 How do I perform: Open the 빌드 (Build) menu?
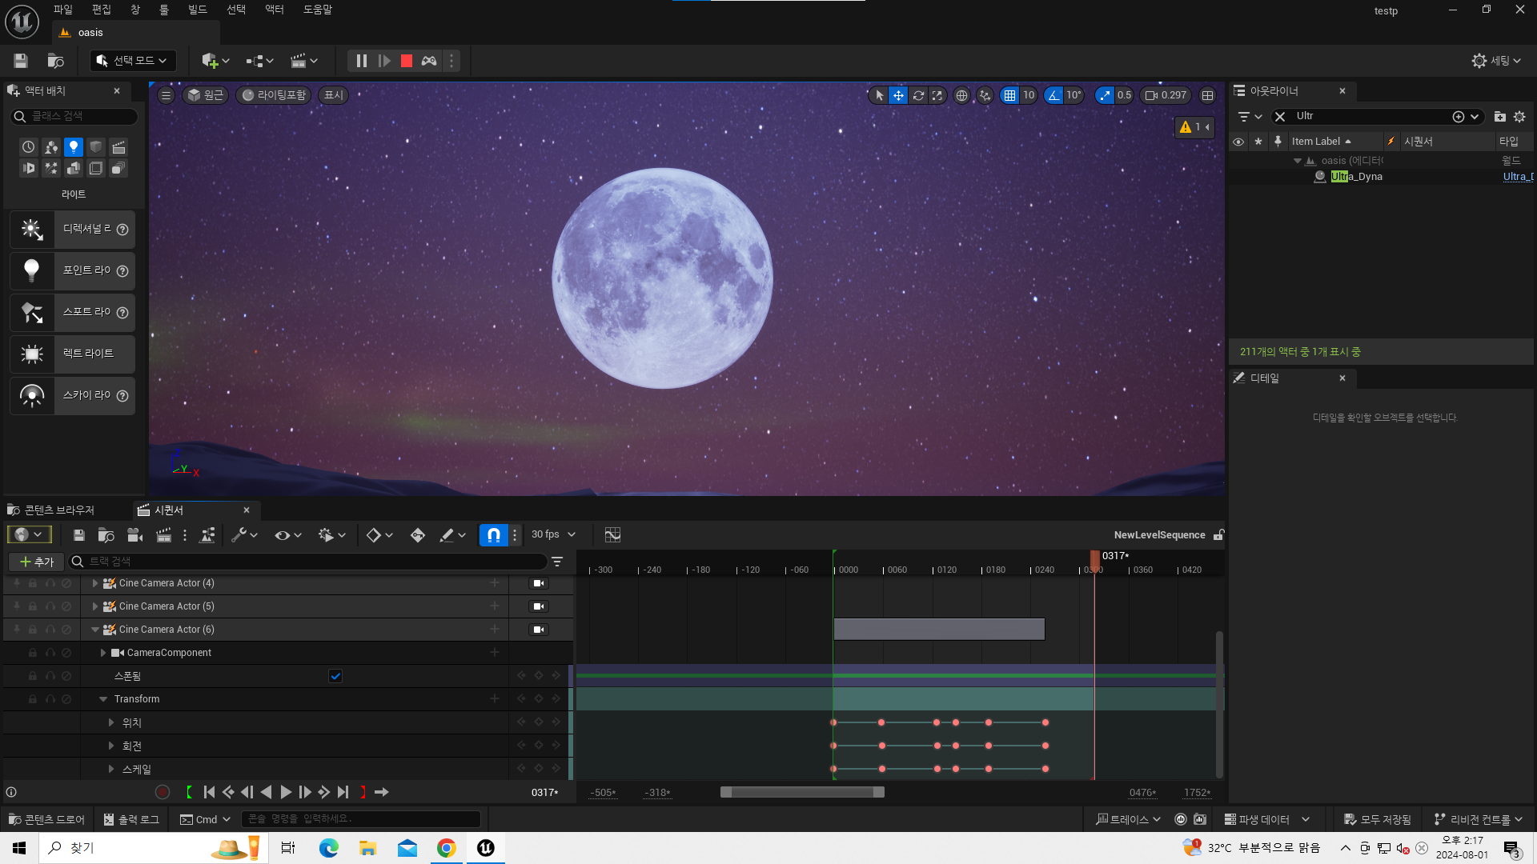coord(197,10)
